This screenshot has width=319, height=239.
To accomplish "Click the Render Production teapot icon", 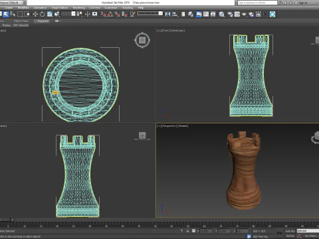I will click(x=244, y=14).
